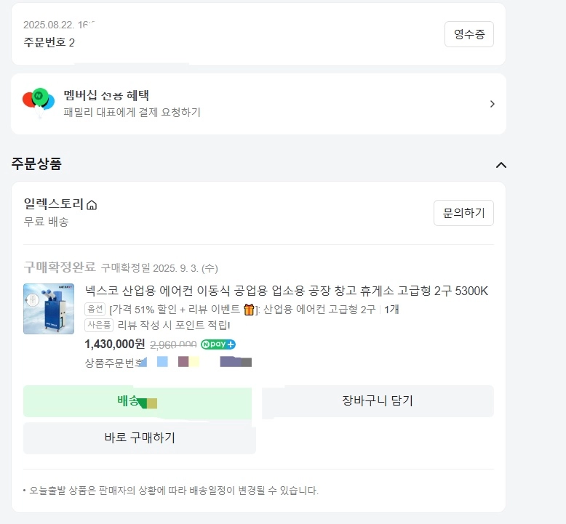Click the 구매확정완료 status text
Viewport: 566px width, 524px height.
pos(60,267)
